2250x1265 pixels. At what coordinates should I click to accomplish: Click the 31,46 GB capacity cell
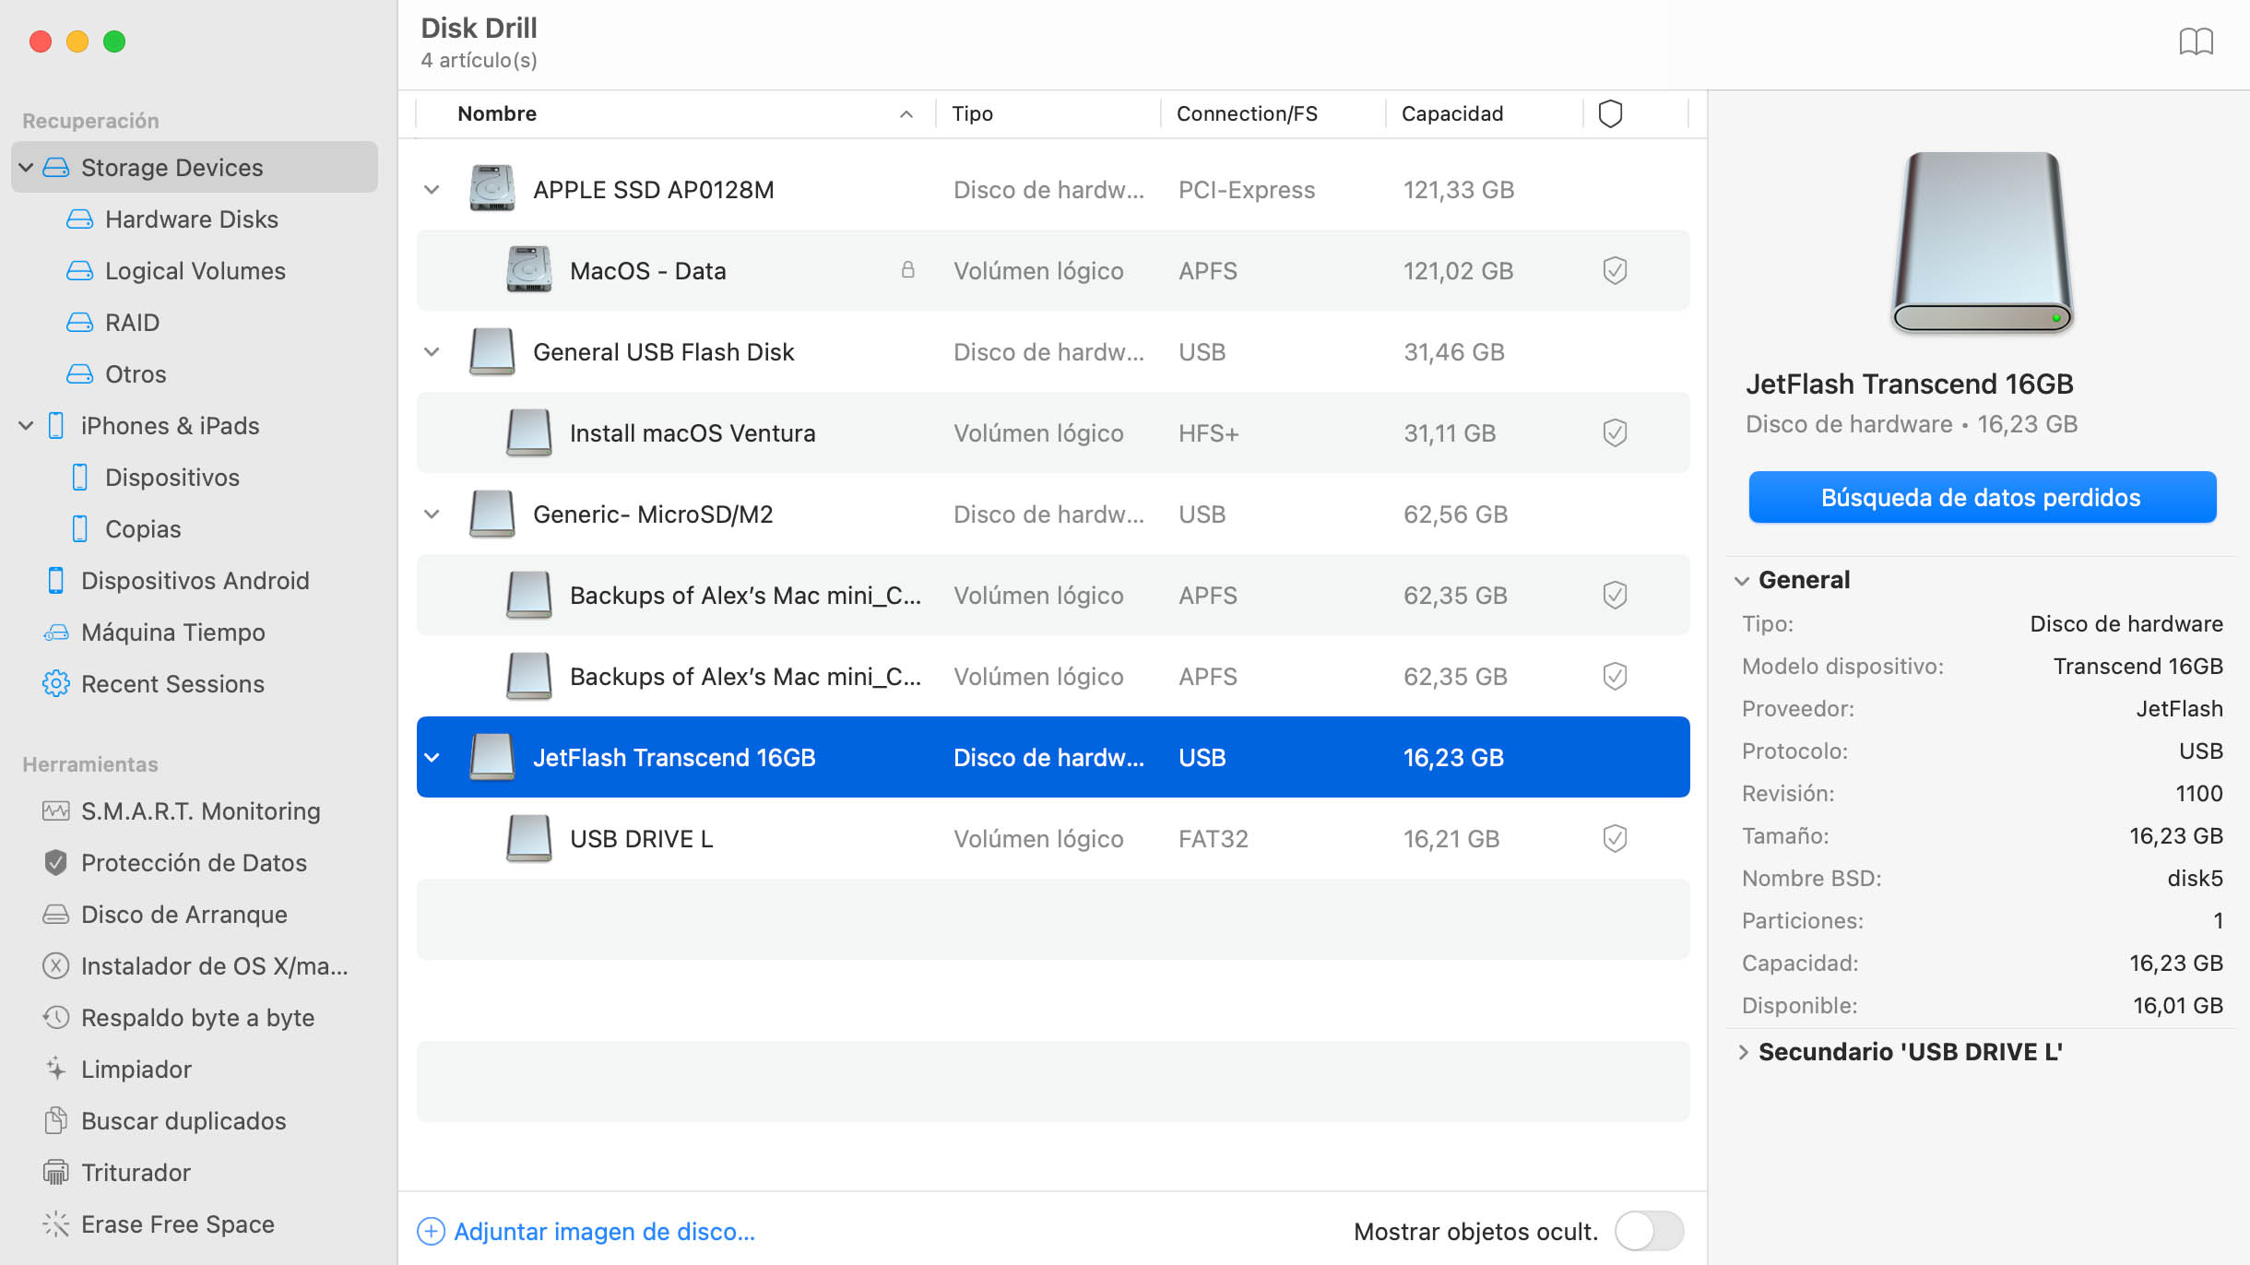coord(1454,351)
